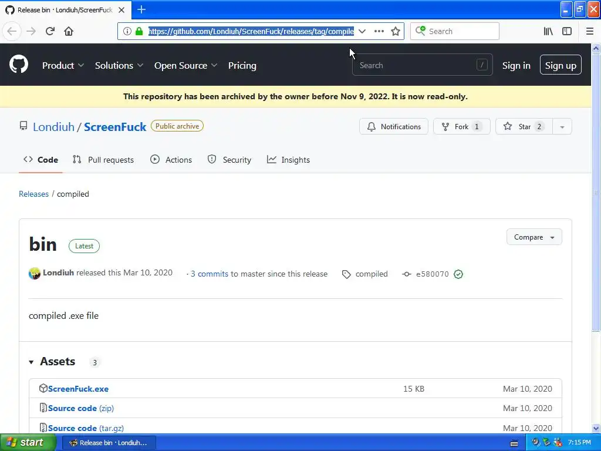Click the page scrollbar up arrow
Screen dimensions: 601x451
tap(596, 48)
